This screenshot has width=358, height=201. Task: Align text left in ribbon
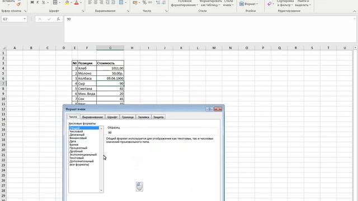[90, 2]
